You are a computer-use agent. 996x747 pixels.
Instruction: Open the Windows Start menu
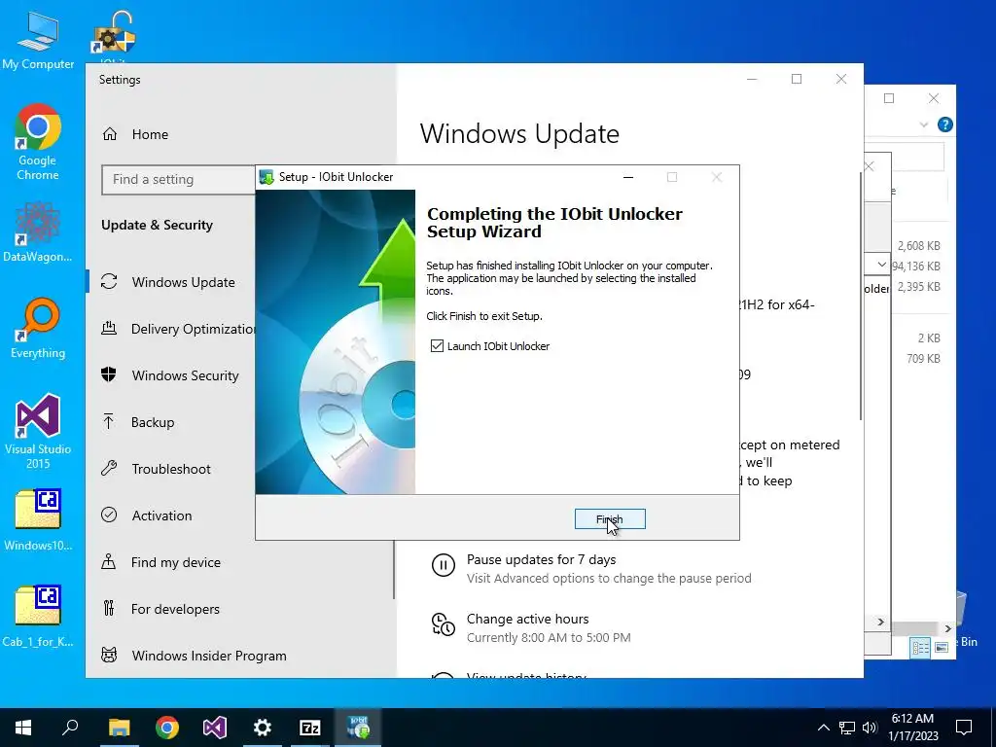(23, 728)
